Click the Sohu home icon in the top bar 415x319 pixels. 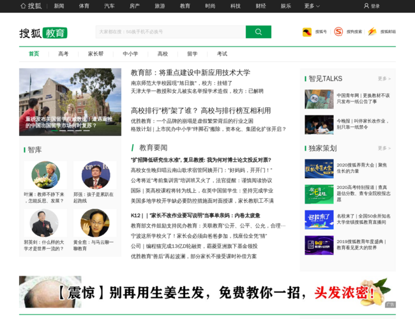23,6
